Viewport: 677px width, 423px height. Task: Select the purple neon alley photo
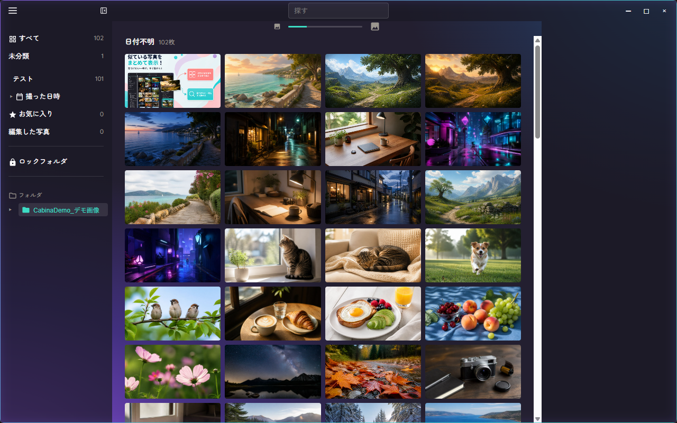[x=172, y=255]
